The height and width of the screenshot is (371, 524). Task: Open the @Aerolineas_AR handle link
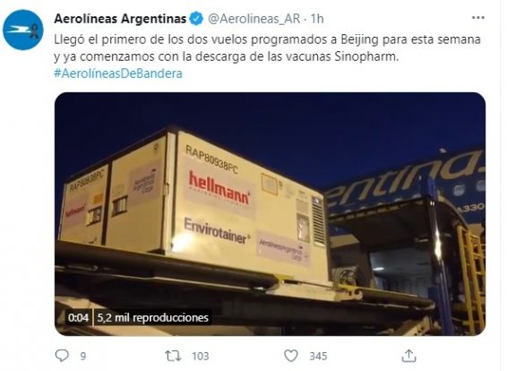pyautogui.click(x=254, y=19)
